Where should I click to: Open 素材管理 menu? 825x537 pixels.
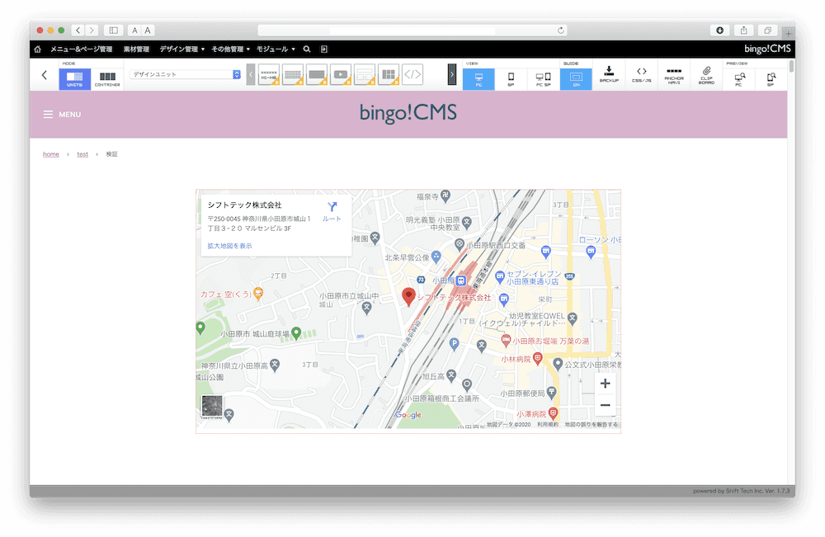click(x=136, y=49)
